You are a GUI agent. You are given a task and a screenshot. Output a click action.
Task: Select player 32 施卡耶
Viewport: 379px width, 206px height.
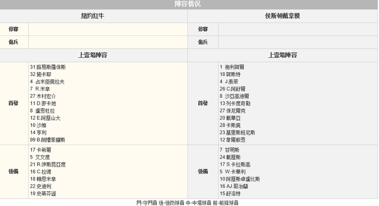tap(40, 74)
